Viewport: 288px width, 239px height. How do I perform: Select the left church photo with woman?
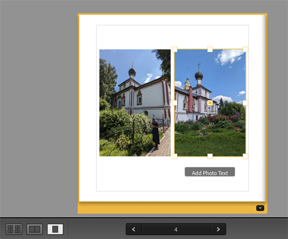[x=135, y=103]
